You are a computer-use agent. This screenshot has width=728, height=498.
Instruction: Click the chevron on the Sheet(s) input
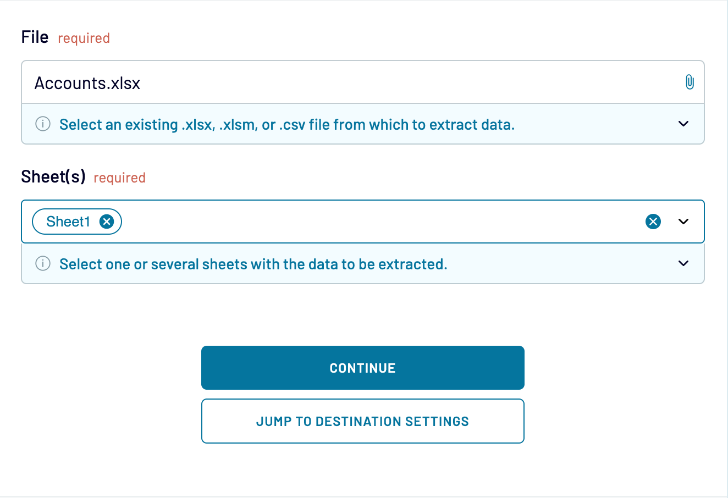pos(683,222)
